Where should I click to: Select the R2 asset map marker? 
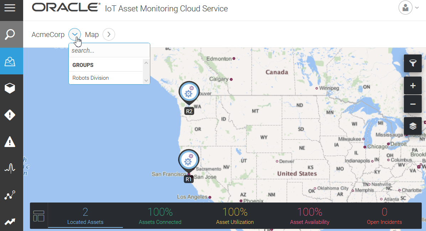pyautogui.click(x=189, y=93)
